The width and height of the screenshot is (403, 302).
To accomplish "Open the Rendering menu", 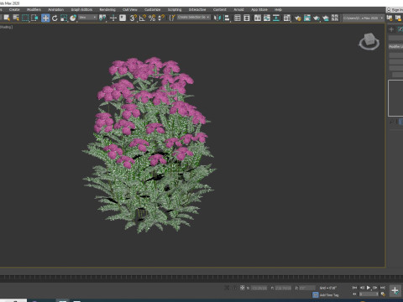I will coord(107,9).
